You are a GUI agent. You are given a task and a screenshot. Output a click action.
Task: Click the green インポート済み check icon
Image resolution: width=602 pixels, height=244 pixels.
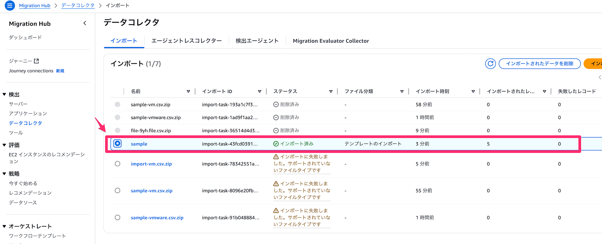tap(276, 144)
